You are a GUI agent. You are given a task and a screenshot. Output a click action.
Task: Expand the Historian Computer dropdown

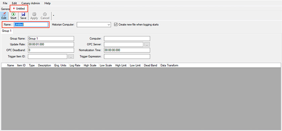click(109, 25)
